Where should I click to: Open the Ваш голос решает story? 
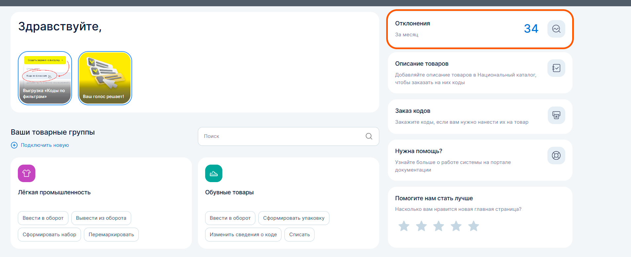105,78
